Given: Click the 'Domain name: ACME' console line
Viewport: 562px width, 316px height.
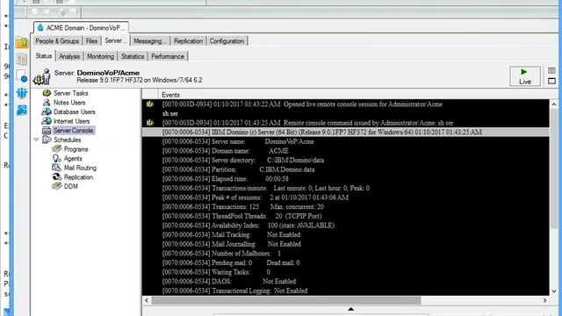Looking at the screenshot, I should [x=225, y=151].
